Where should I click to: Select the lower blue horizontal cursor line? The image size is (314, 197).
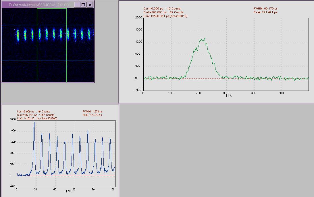tap(9, 60)
